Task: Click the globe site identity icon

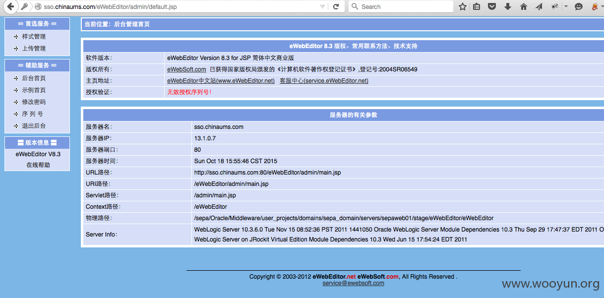Action: click(38, 7)
